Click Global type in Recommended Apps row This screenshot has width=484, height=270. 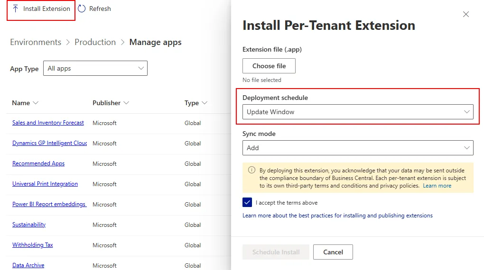193,164
